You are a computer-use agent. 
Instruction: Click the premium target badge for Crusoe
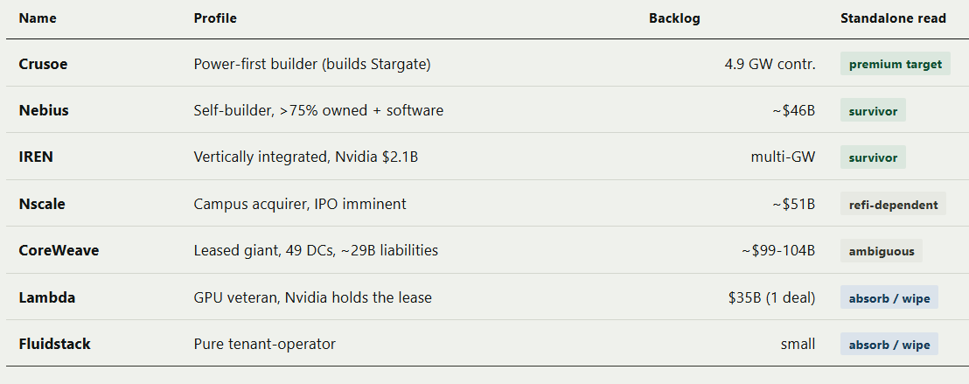pos(895,64)
